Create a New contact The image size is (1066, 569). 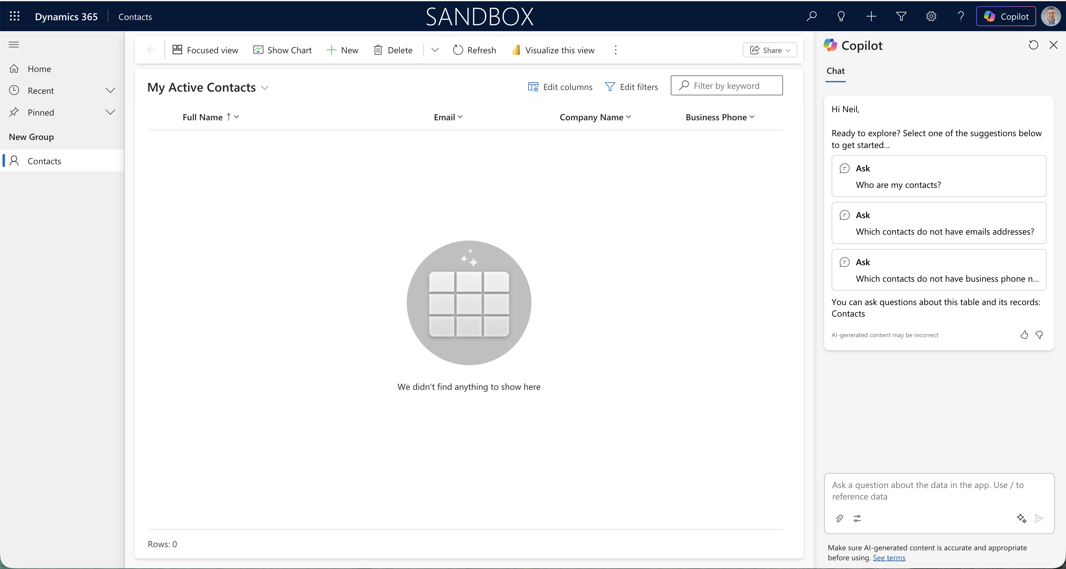point(342,50)
